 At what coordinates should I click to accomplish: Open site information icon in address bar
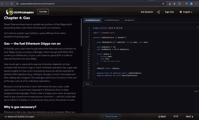[x=17, y=4]
